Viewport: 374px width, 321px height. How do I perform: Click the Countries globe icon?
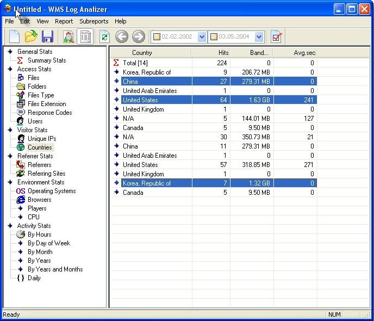(x=21, y=147)
